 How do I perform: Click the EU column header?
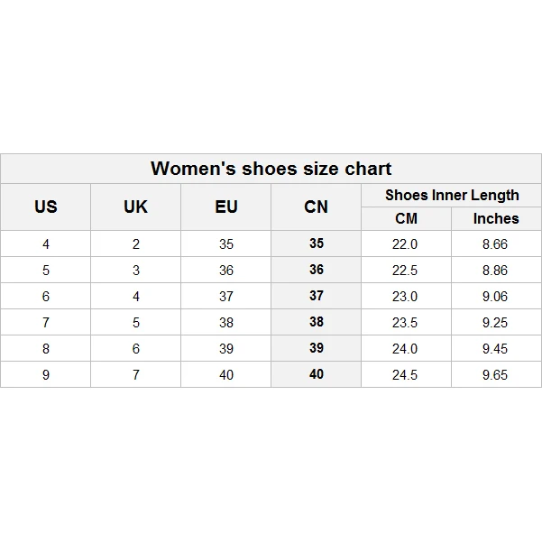(225, 207)
